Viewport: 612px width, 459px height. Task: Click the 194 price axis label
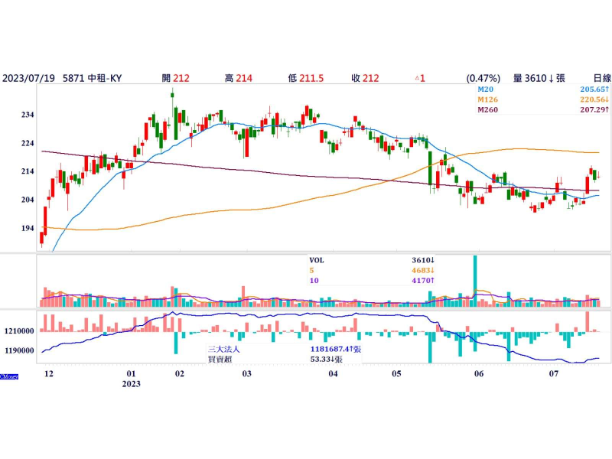(28, 228)
